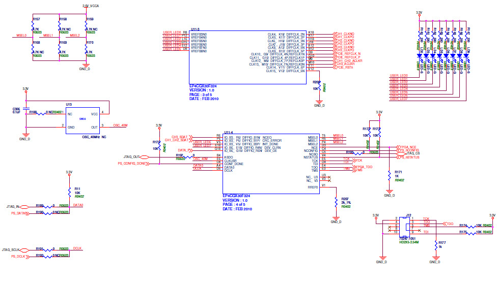Click the OSC_40M net at U13 output

[x=120, y=125]
